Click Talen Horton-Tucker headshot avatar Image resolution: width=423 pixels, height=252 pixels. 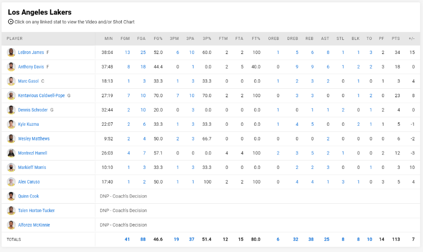coord(11,211)
